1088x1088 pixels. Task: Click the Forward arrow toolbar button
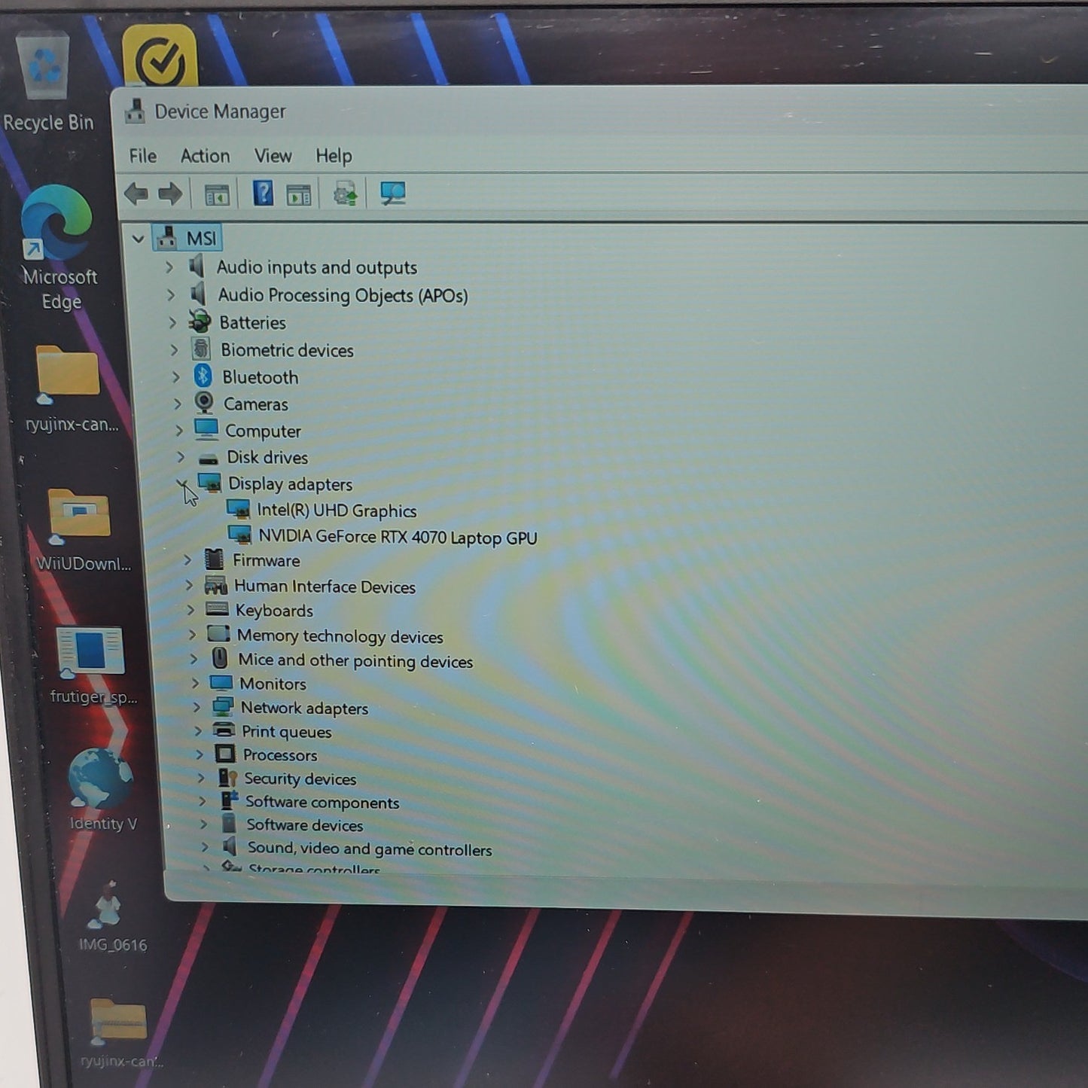click(x=170, y=194)
